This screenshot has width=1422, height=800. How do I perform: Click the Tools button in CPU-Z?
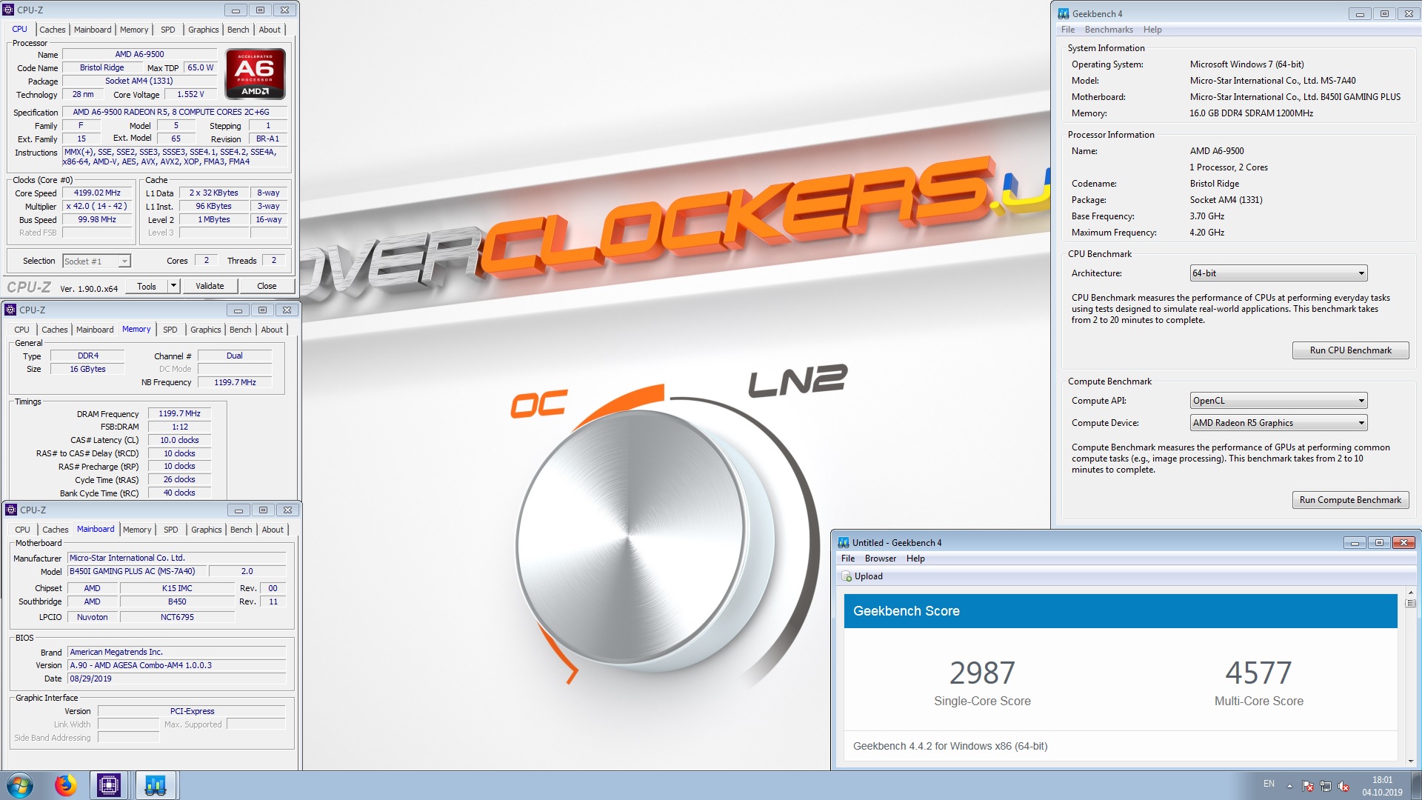click(147, 286)
